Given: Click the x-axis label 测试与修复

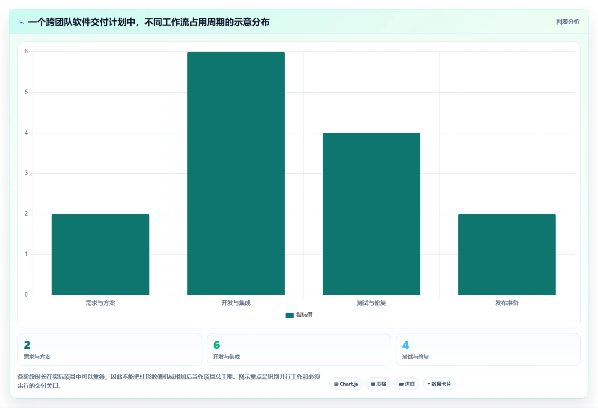Looking at the screenshot, I should pos(372,303).
